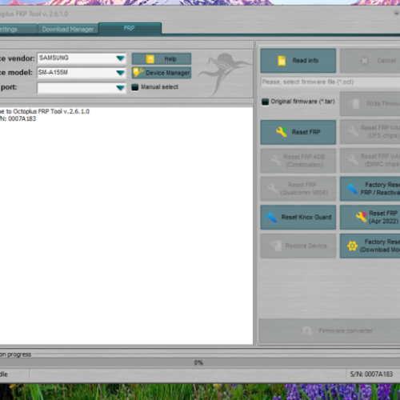This screenshot has width=400, height=400.
Task: Expand the device vendor SAMSUNG dropdown arrow
Action: tap(120, 58)
